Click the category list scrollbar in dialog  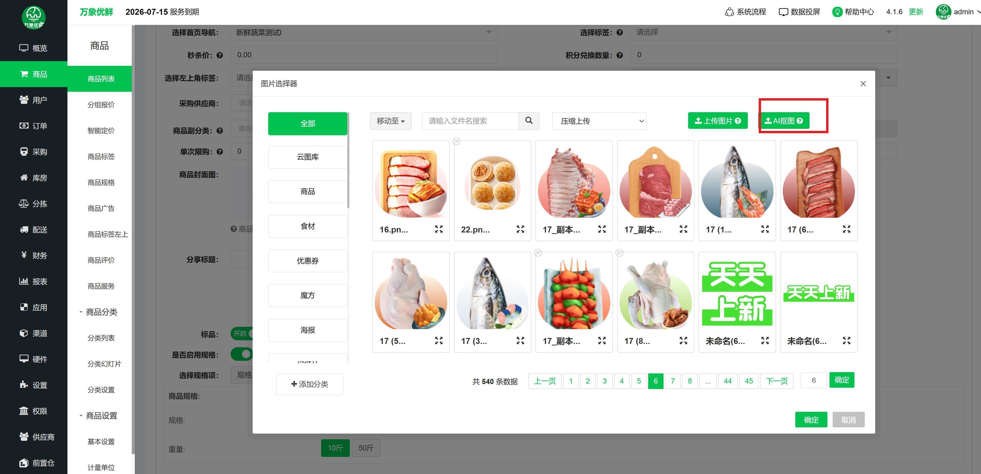click(348, 160)
